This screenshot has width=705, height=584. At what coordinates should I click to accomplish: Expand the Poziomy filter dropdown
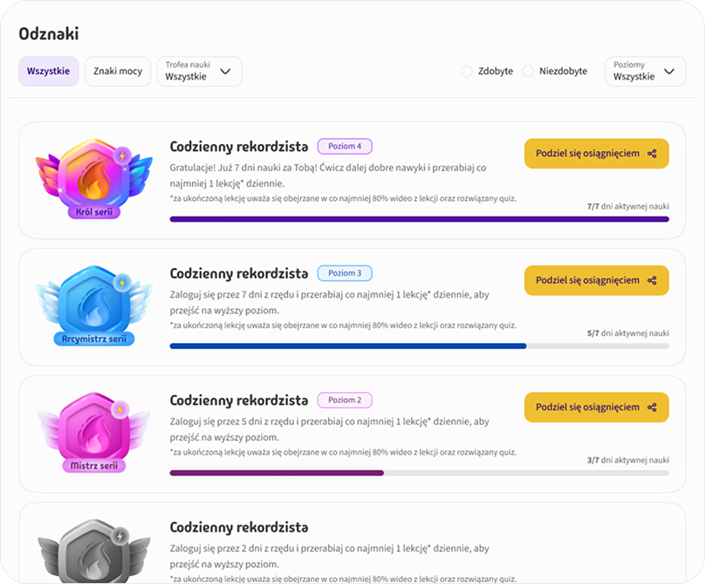pyautogui.click(x=645, y=71)
